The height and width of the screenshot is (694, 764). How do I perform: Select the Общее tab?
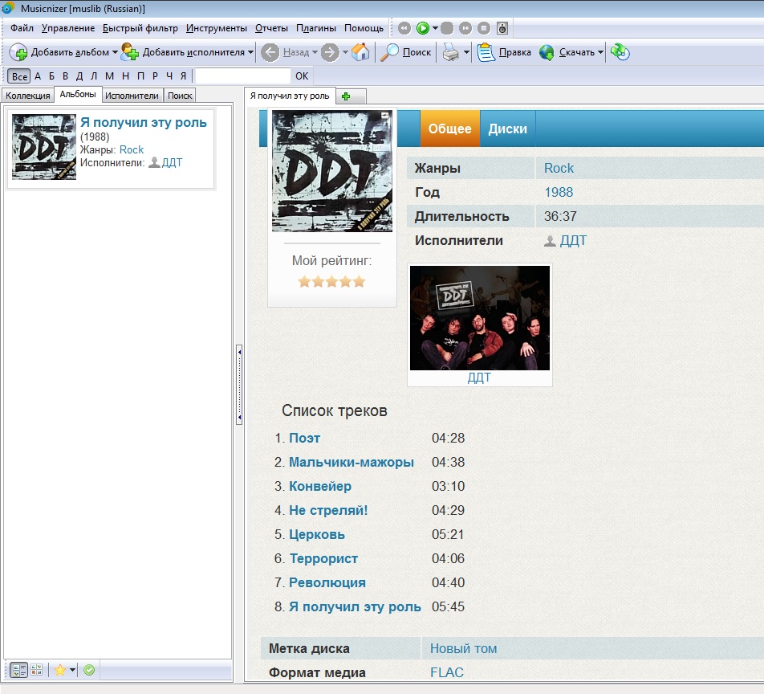pyautogui.click(x=449, y=129)
